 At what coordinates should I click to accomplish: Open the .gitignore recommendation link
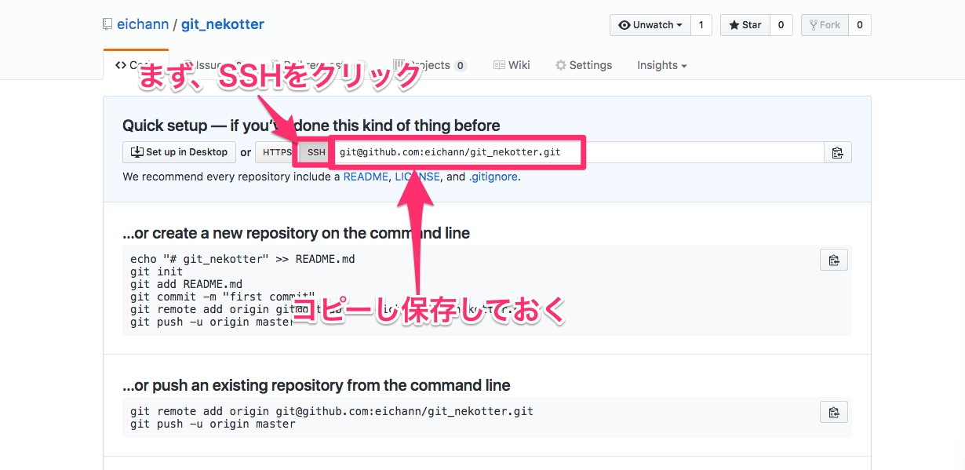(x=493, y=177)
